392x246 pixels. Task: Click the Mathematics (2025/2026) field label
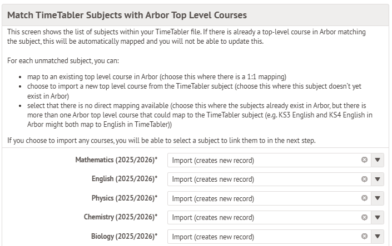coord(116,160)
